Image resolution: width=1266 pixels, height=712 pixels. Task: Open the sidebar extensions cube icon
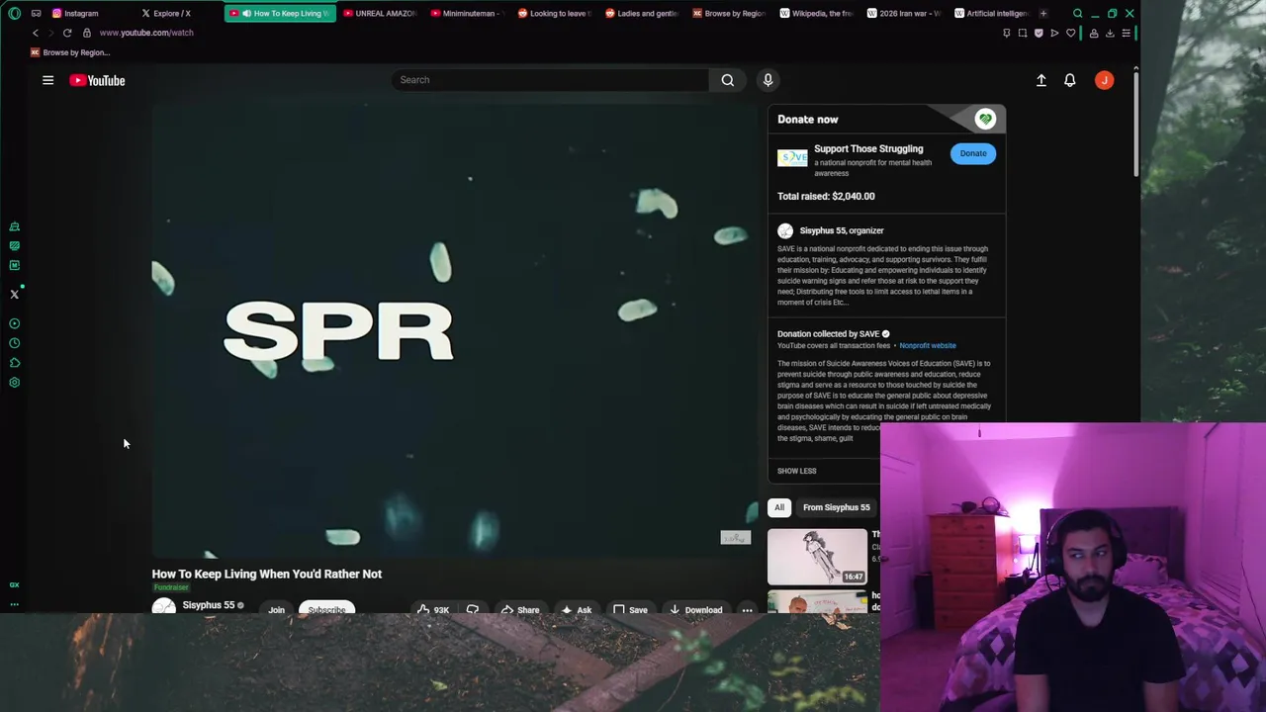(14, 363)
